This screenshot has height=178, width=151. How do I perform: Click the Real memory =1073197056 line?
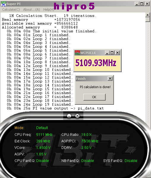[x=41, y=20]
